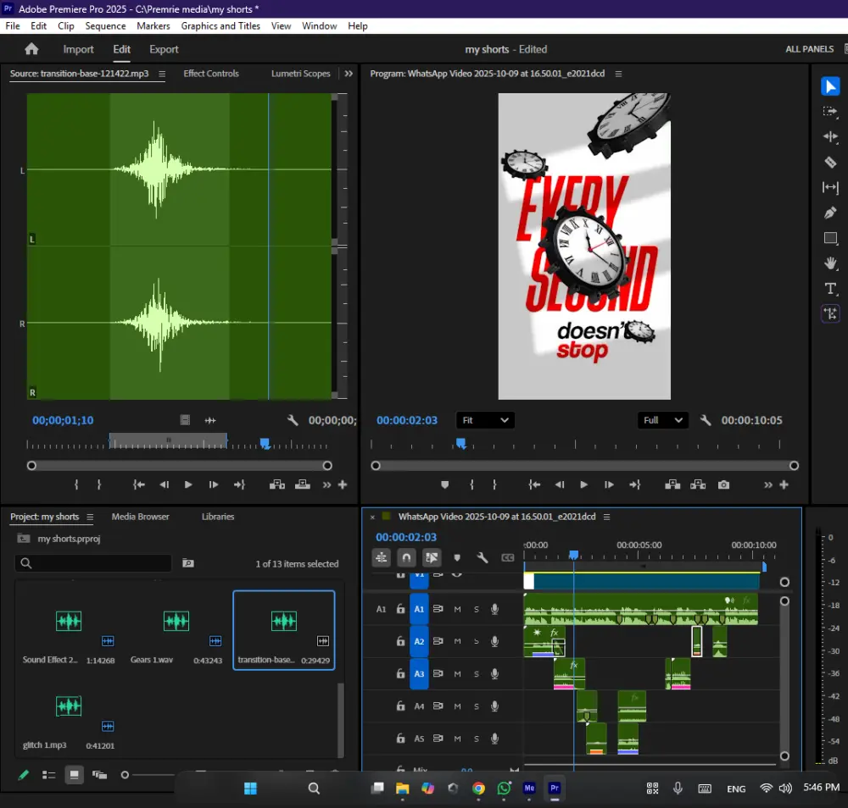848x808 pixels.
Task: Open the Full playback resolution dropdown
Action: coord(662,420)
